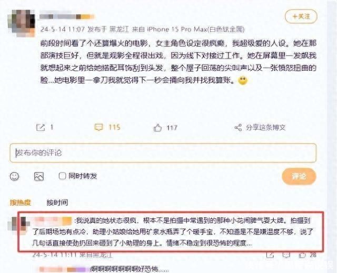Screen dimensions: 337x273
Task: Submit using the orange 评论 button
Action: tap(299, 176)
